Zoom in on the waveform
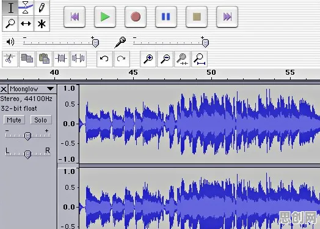The width and height of the screenshot is (320, 229). coord(148,59)
